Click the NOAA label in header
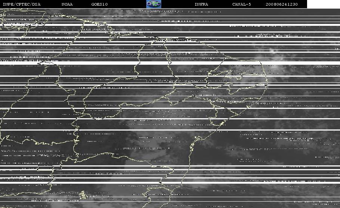The image size is (340, 208). pyautogui.click(x=67, y=4)
